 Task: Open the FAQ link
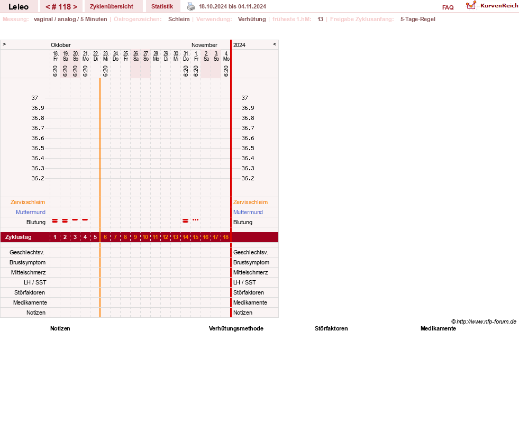point(448,7)
